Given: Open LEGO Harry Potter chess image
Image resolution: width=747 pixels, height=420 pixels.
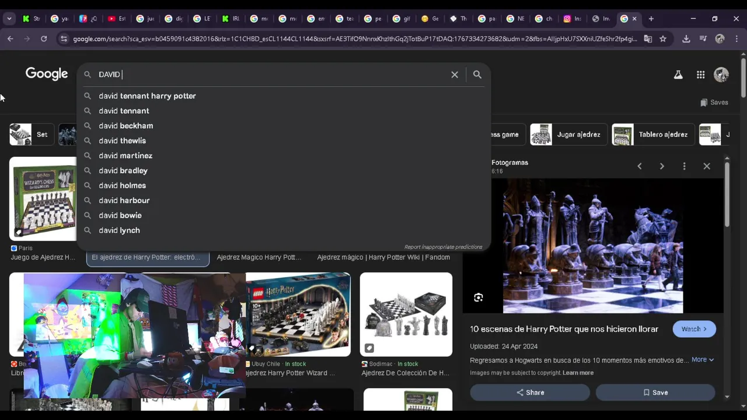Looking at the screenshot, I should point(298,314).
